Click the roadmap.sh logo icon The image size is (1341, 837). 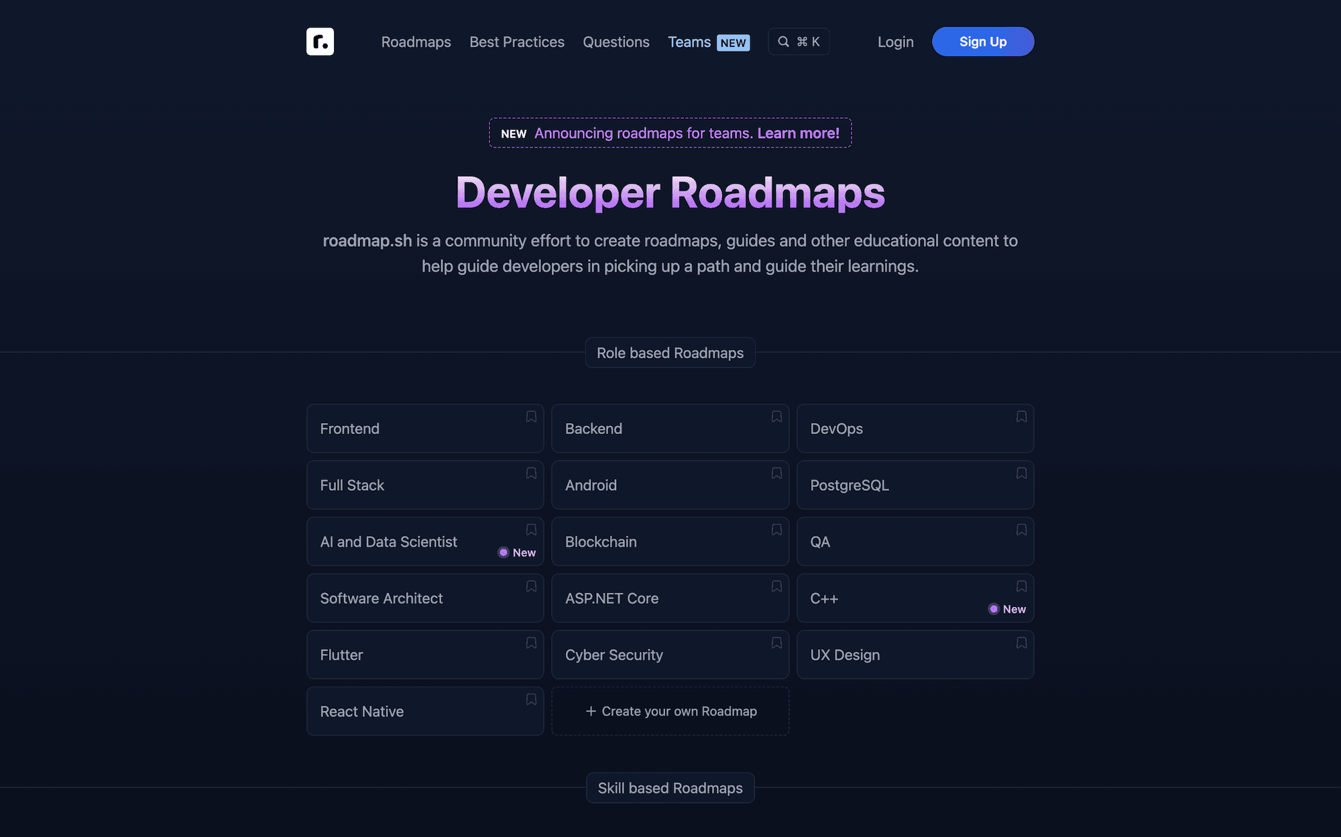[320, 42]
